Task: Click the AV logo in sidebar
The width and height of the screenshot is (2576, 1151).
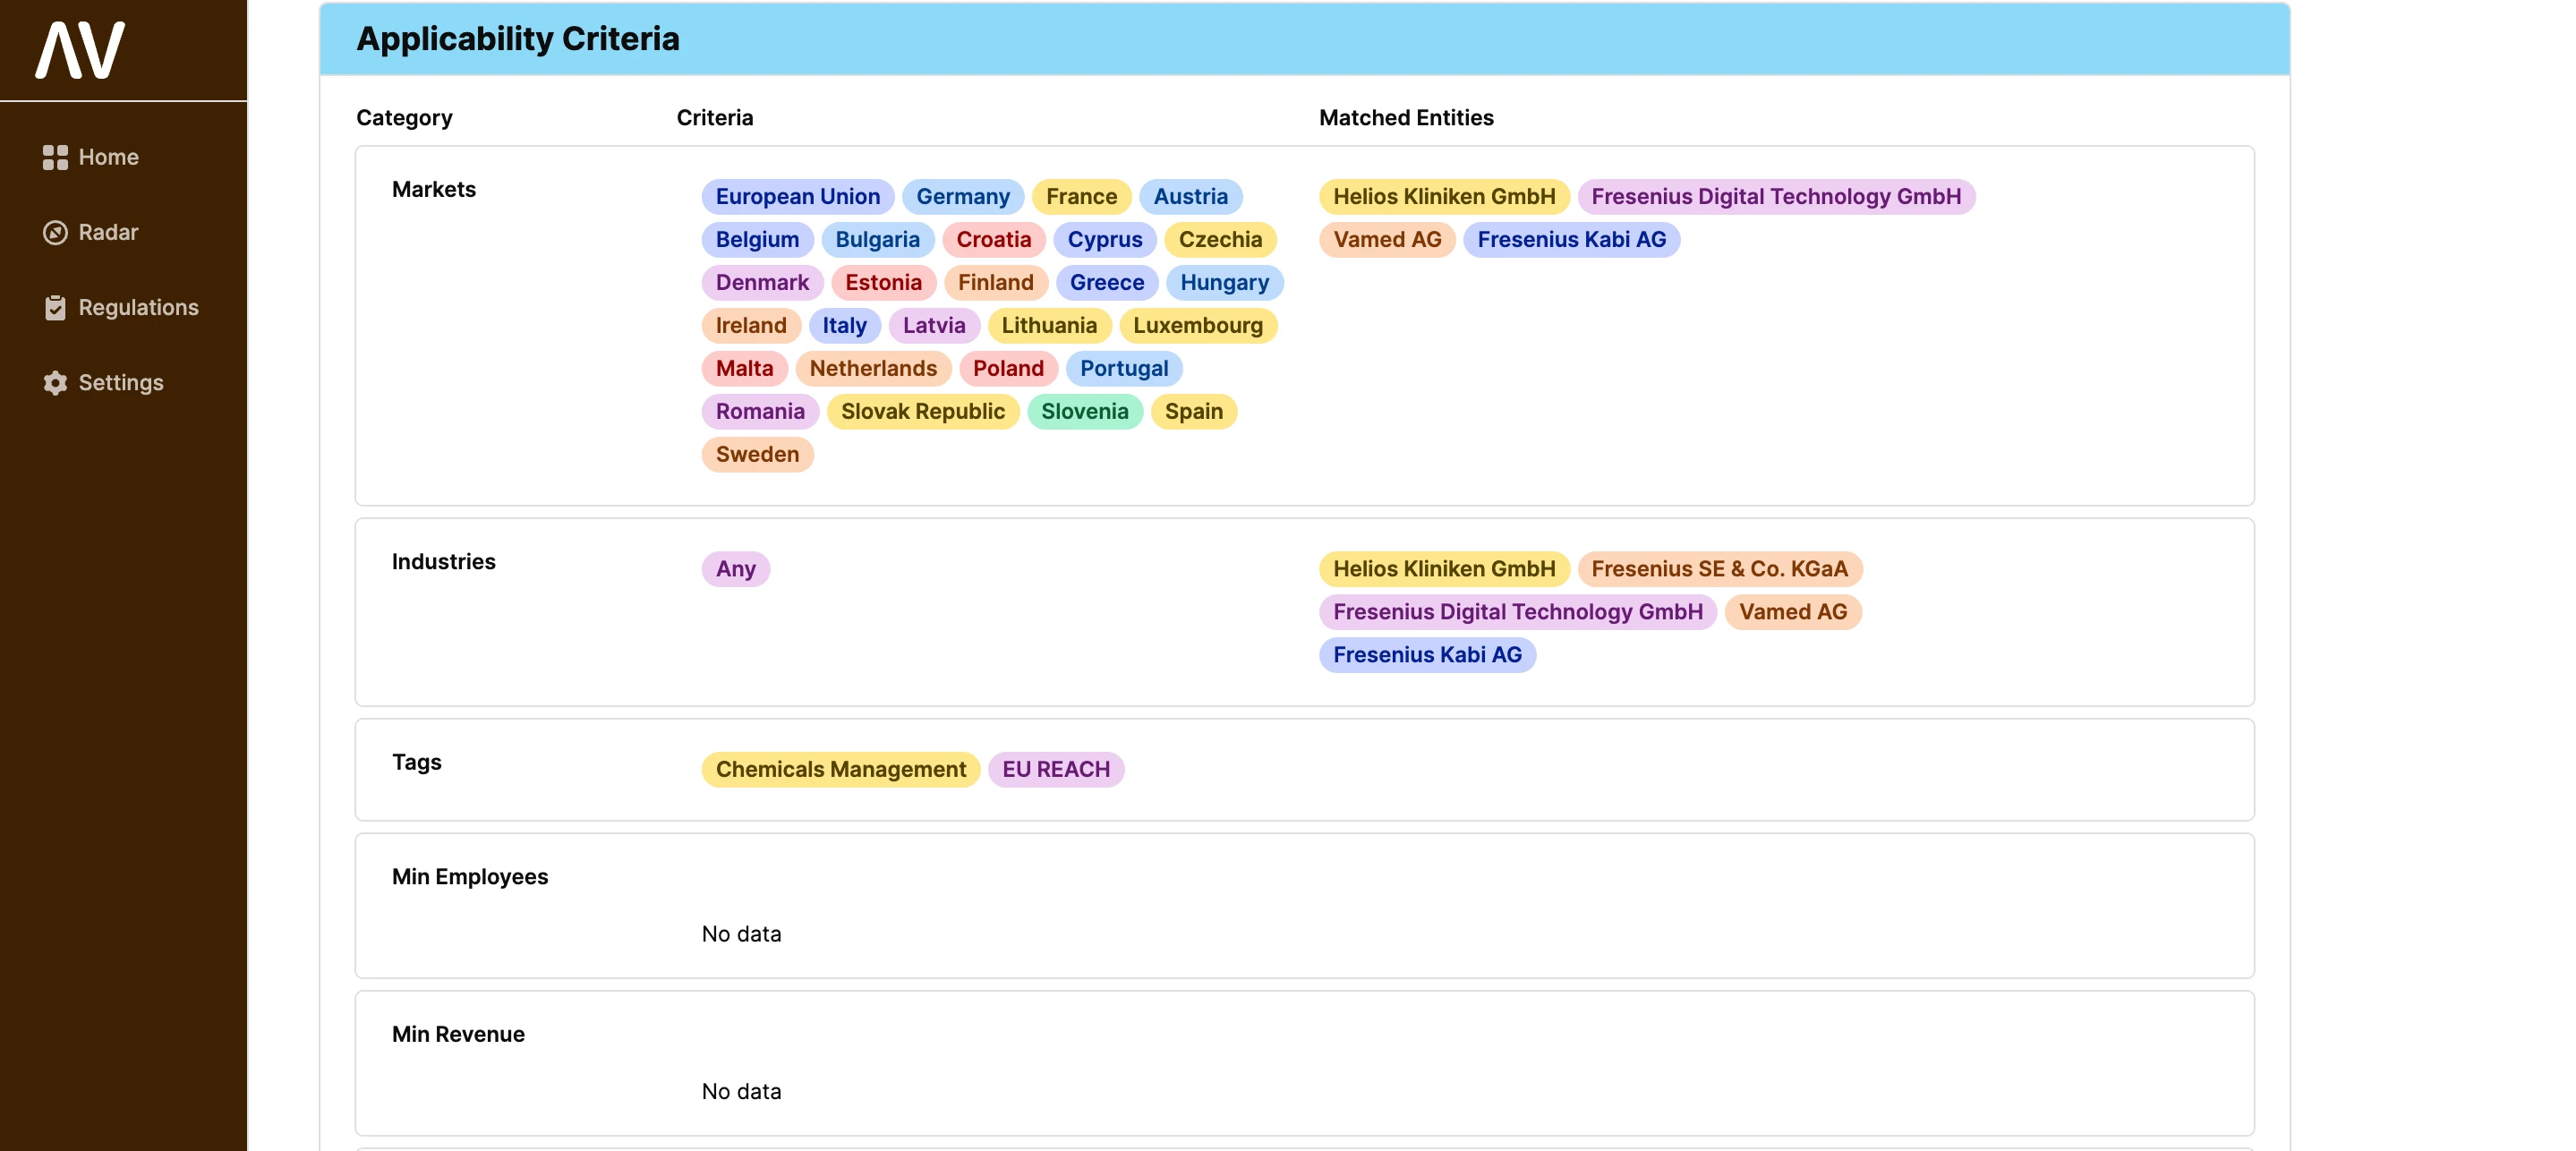Action: click(x=80, y=50)
